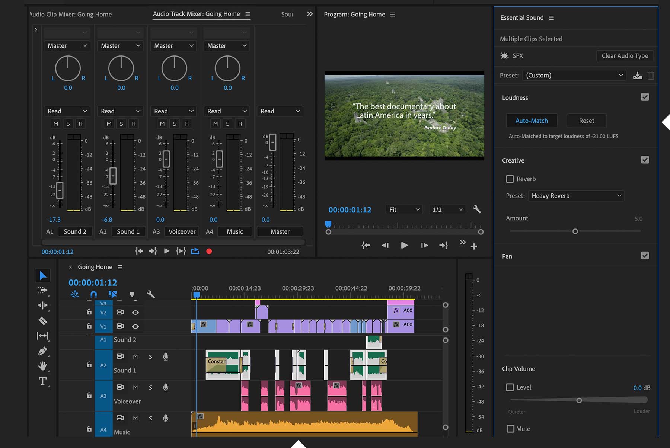Select the Razor tool in the toolbar
Screen dimensions: 670x448
42,321
